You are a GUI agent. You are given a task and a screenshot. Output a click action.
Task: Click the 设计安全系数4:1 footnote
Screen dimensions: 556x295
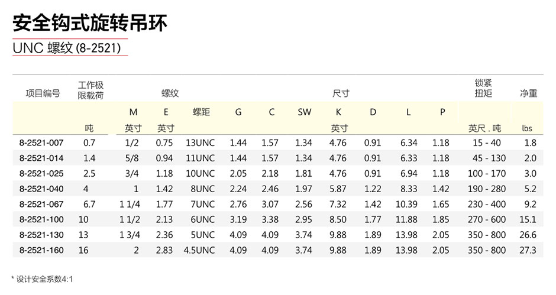click(x=42, y=280)
